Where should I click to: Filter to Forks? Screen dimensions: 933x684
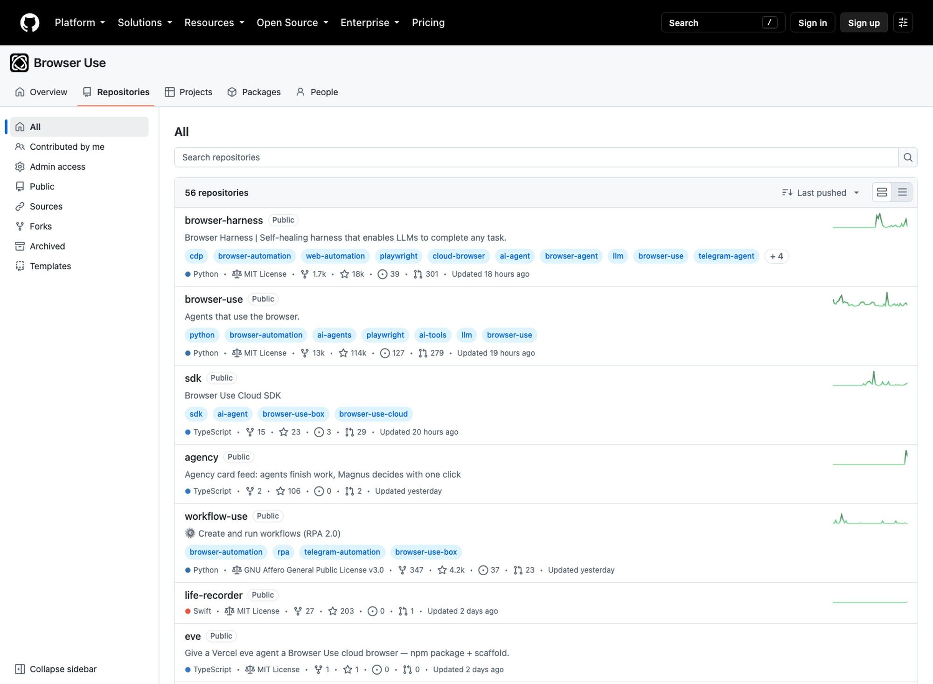pyautogui.click(x=79, y=226)
